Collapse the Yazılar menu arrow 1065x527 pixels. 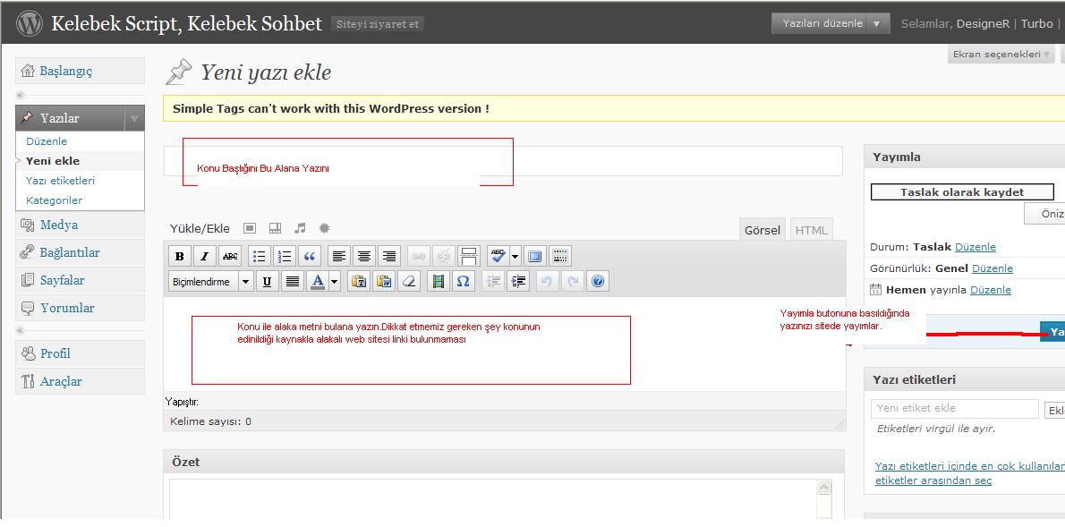point(134,118)
